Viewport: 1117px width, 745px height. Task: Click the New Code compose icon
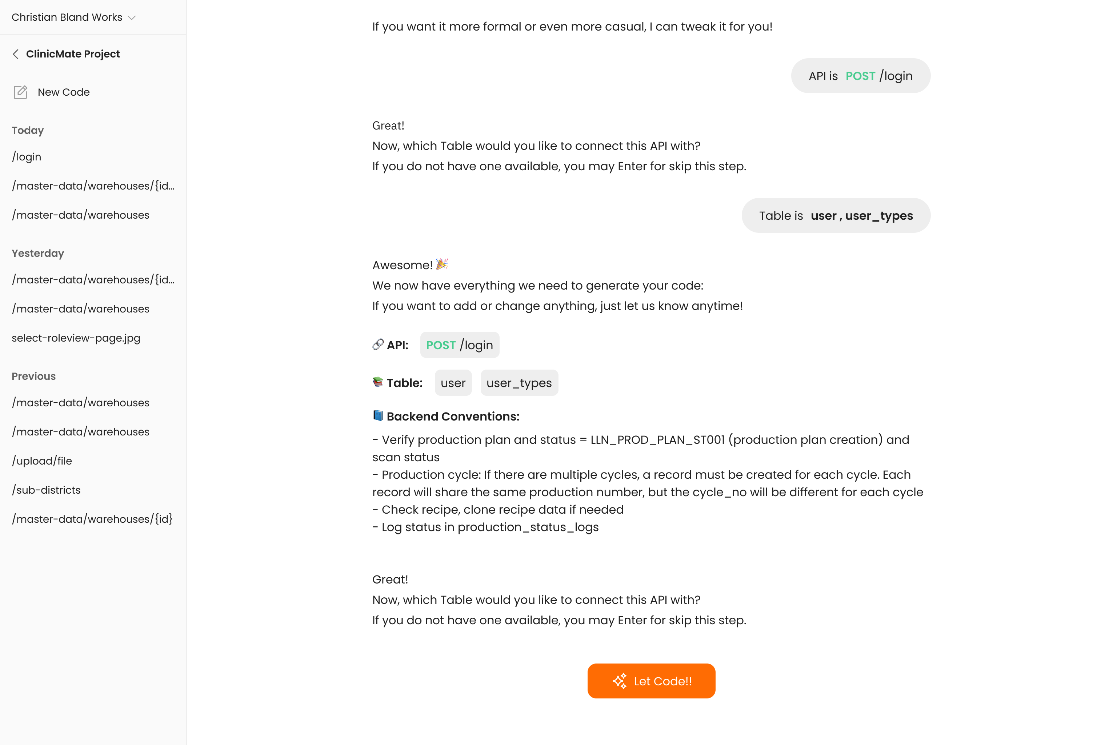(x=20, y=92)
